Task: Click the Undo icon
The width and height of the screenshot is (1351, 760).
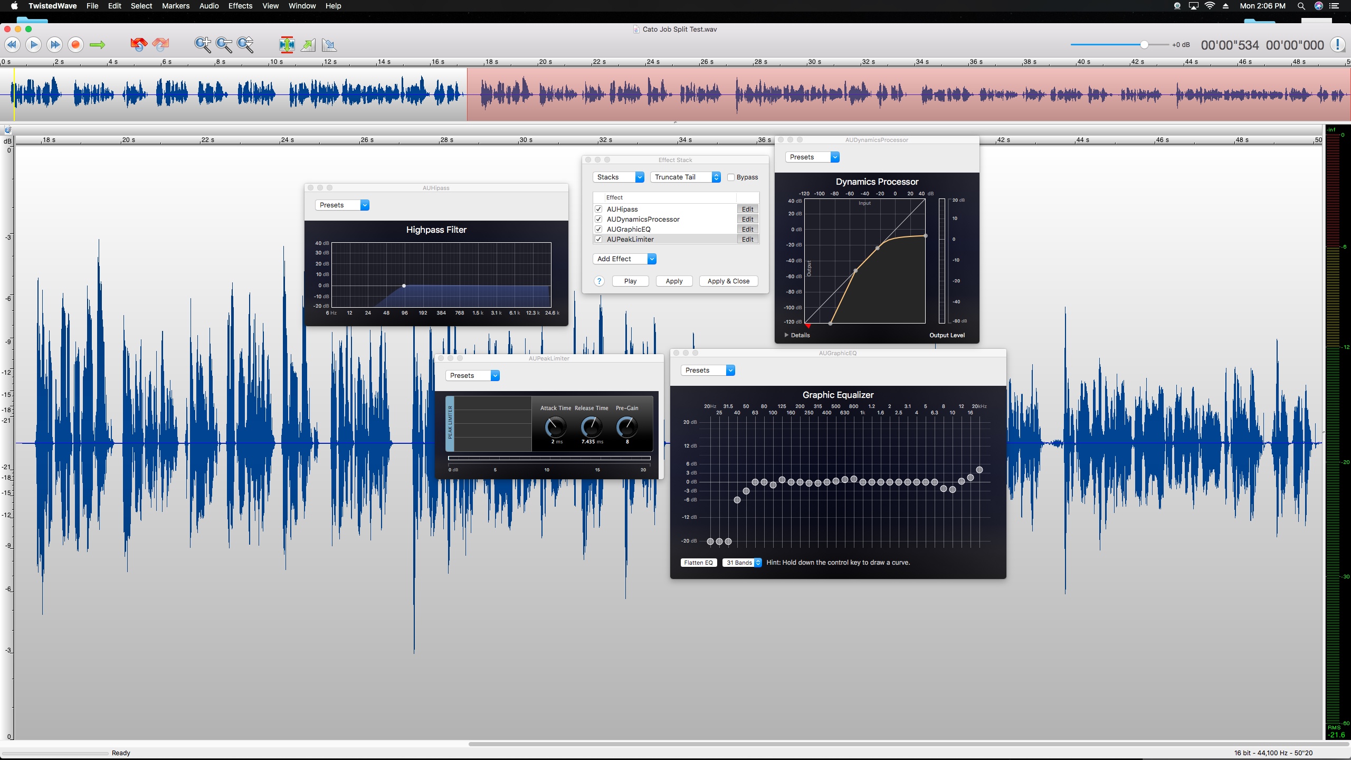Action: pyautogui.click(x=139, y=45)
